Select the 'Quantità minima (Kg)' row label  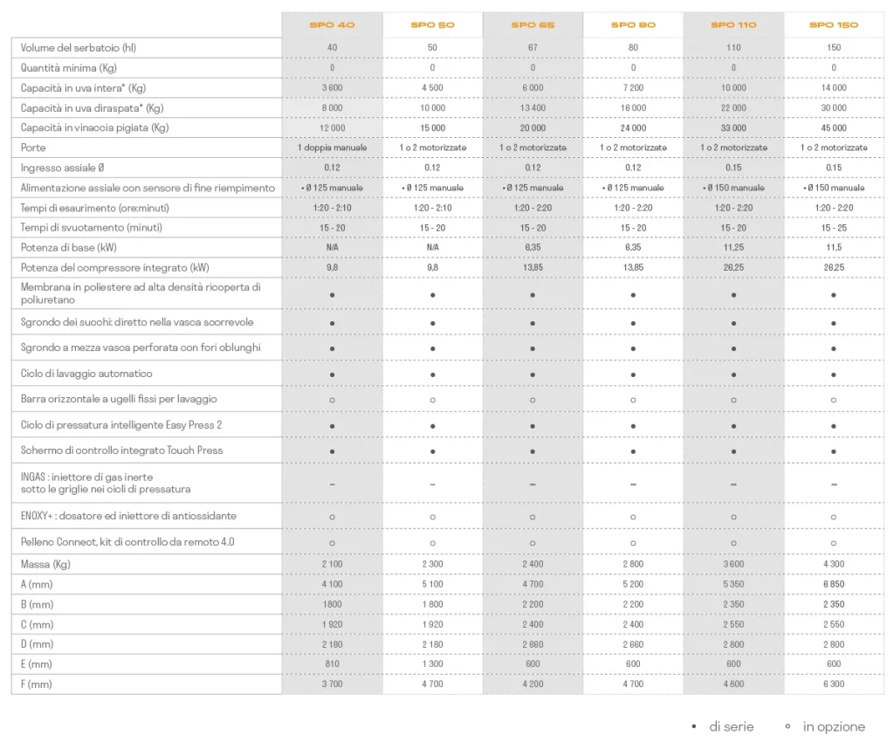68,68
